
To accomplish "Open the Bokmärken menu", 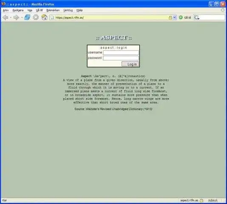I will pyautogui.click(x=53, y=10).
